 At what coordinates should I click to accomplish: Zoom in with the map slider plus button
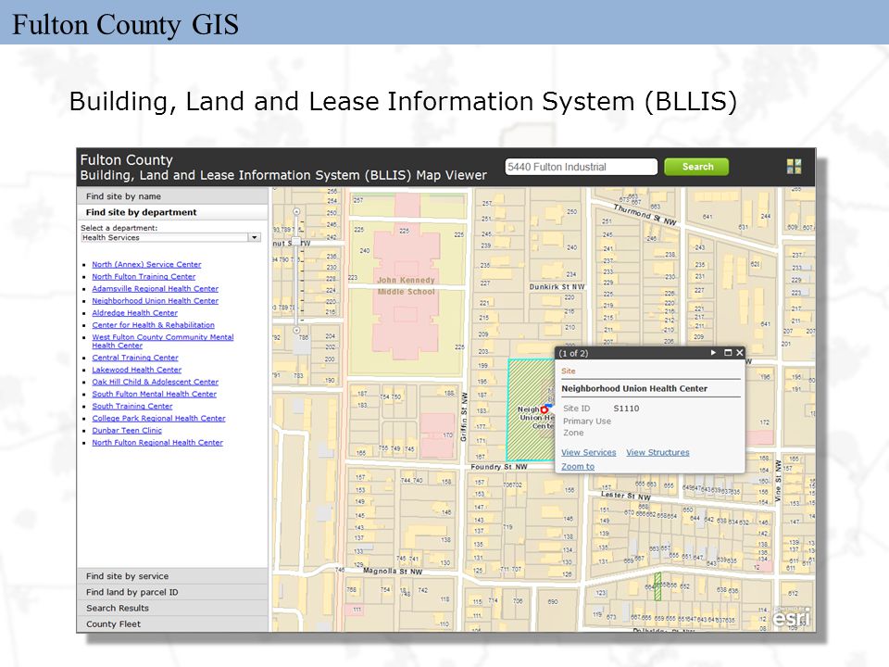pyautogui.click(x=296, y=211)
